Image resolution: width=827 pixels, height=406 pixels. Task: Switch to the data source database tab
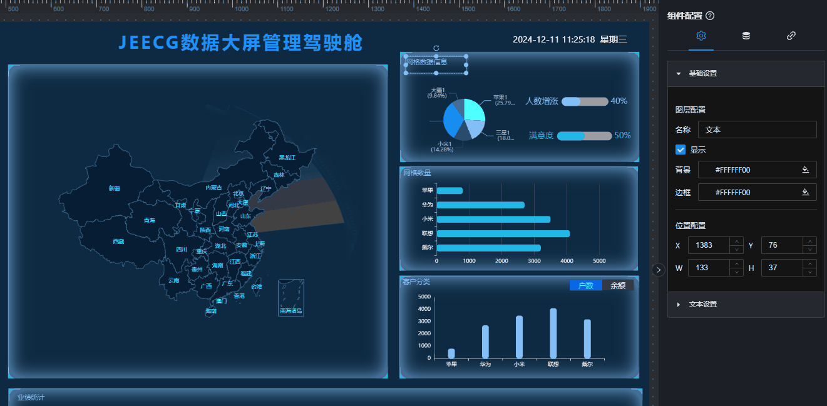[x=746, y=36]
